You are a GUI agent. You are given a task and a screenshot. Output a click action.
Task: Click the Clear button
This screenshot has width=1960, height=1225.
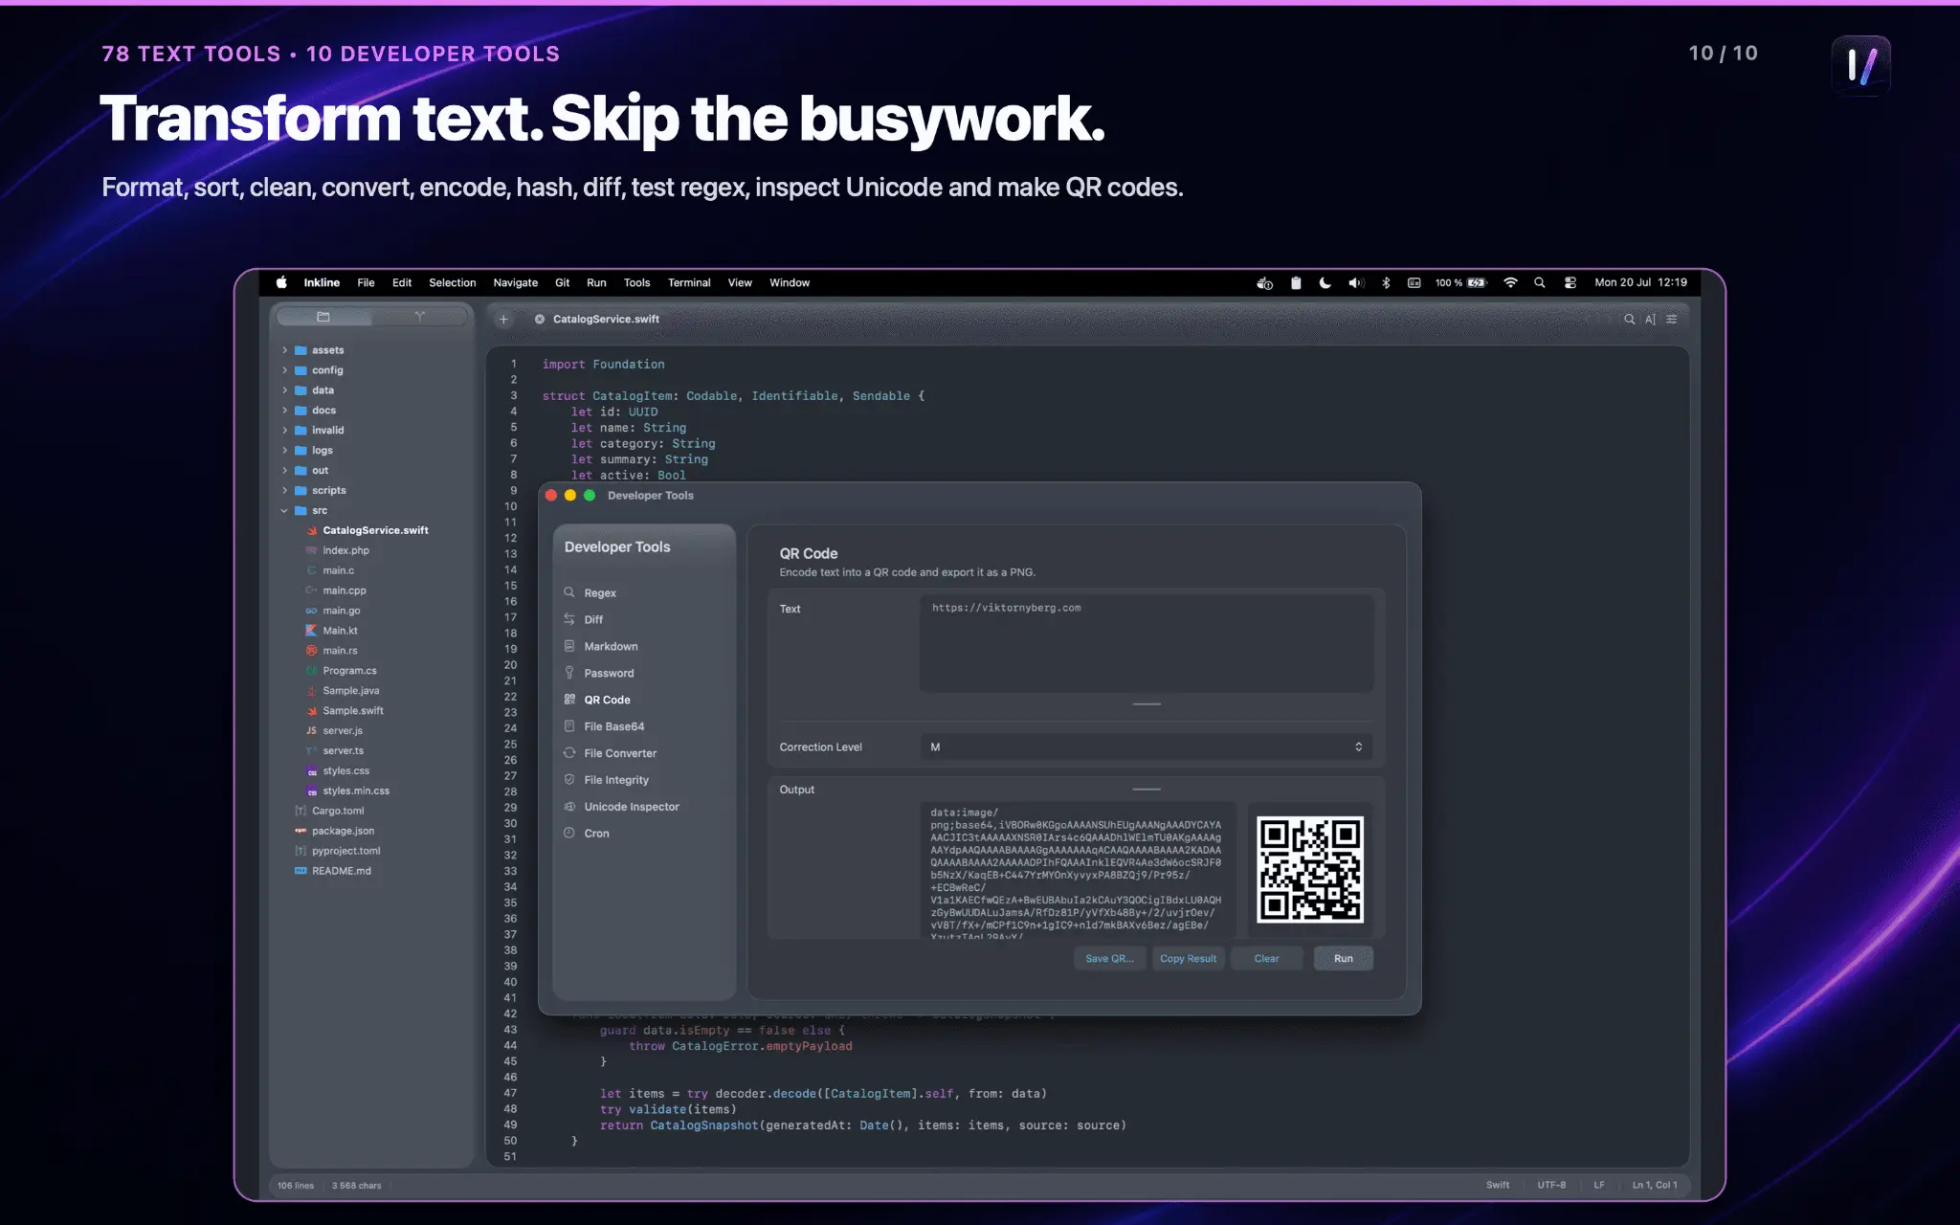pos(1266,959)
